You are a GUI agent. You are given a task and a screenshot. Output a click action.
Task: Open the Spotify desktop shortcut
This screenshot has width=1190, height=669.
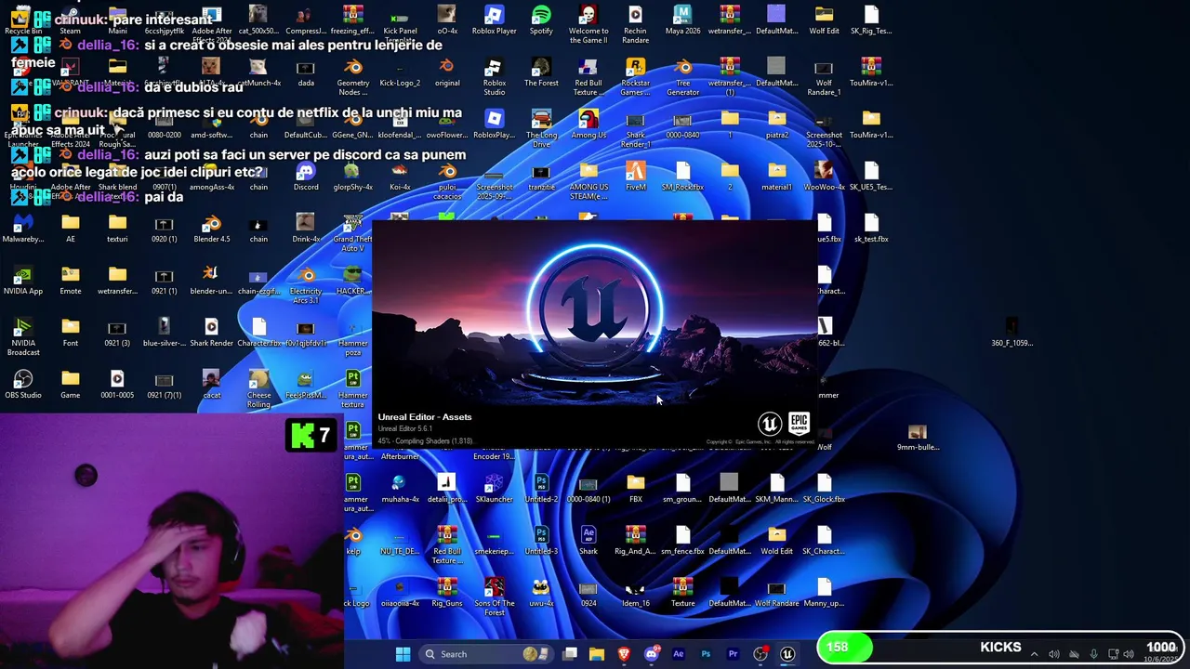point(541,20)
